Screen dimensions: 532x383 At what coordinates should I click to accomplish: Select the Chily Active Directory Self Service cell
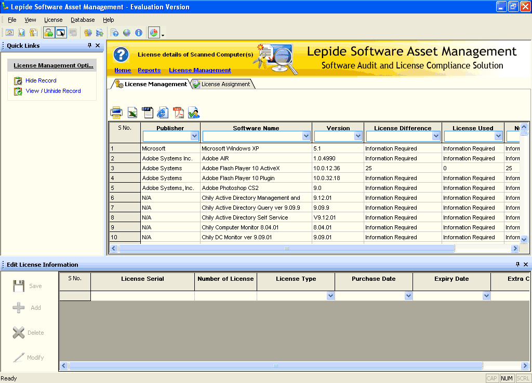coord(256,217)
